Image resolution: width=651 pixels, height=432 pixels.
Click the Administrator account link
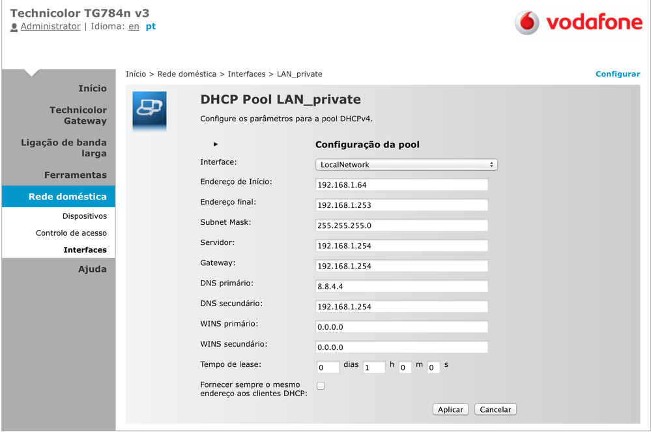(x=50, y=27)
